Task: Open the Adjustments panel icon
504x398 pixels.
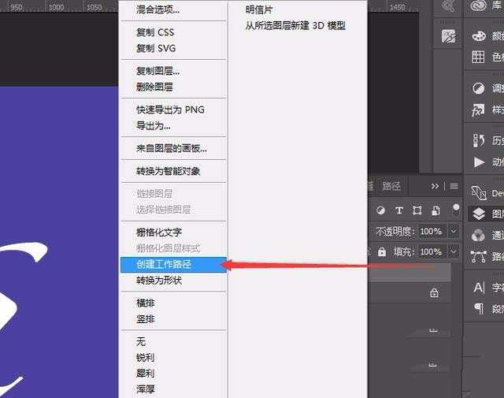Action: click(x=479, y=88)
